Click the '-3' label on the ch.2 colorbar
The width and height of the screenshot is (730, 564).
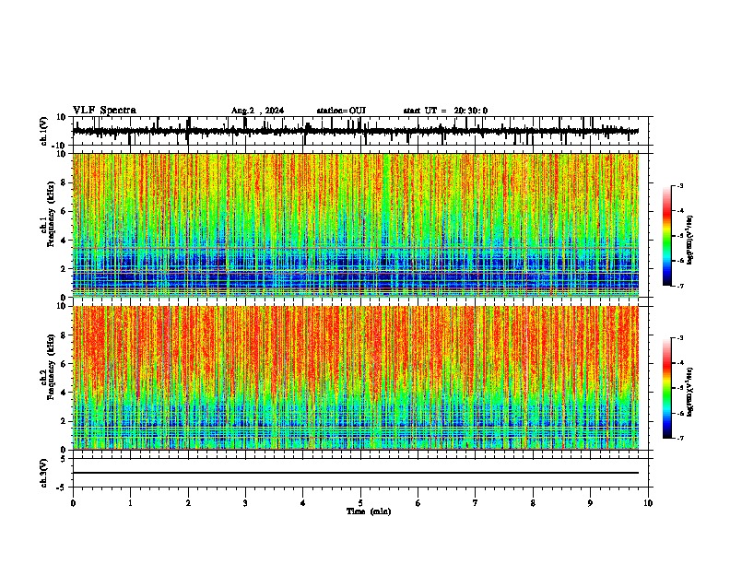point(679,338)
